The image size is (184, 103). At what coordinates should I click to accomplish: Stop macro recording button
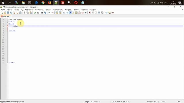[x=93, y=13]
